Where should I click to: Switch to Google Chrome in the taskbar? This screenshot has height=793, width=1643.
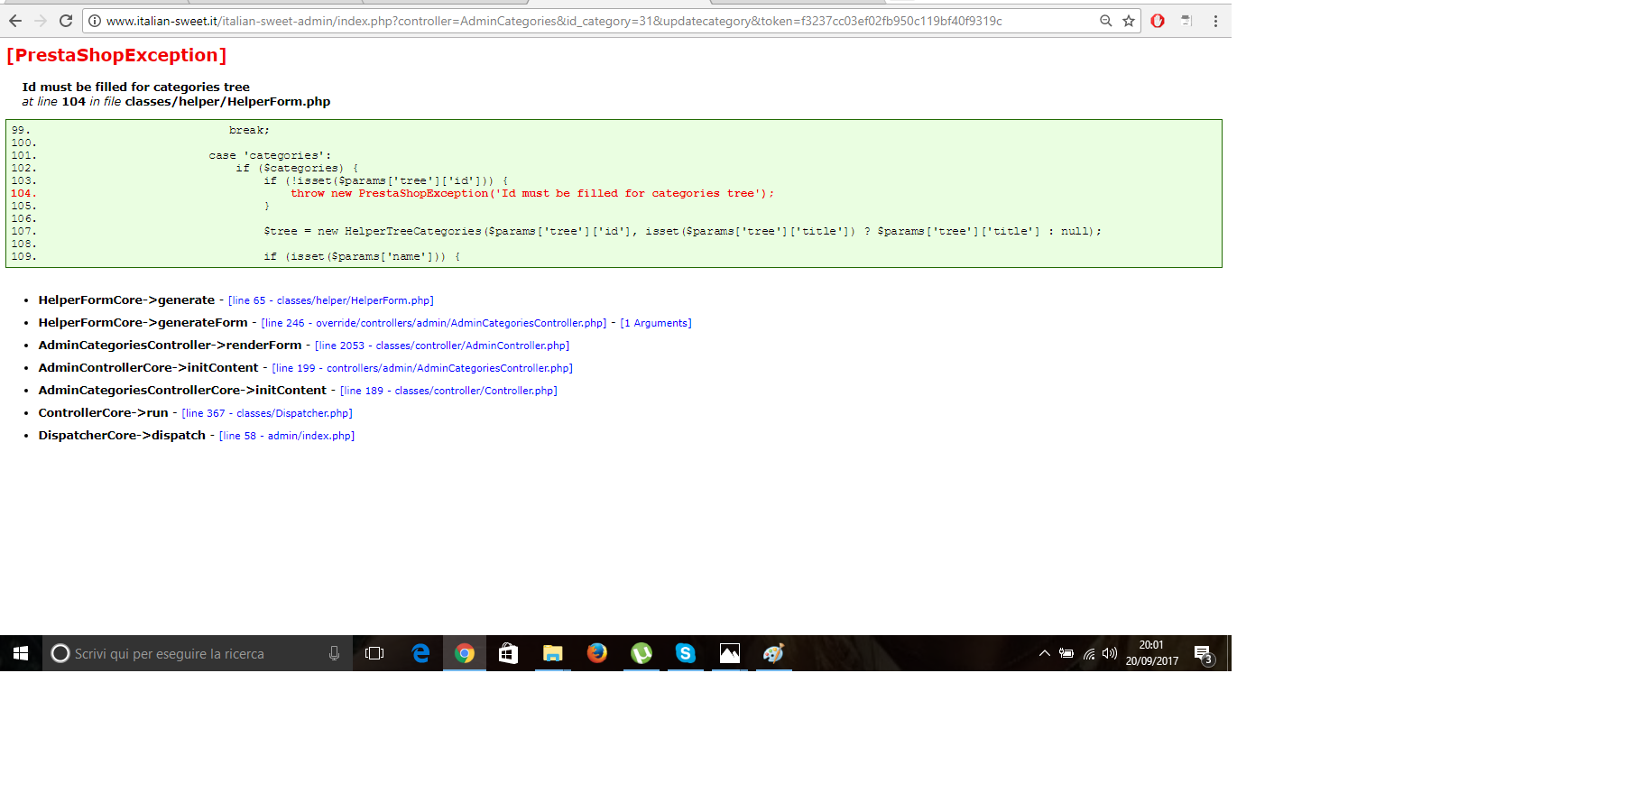pos(465,653)
